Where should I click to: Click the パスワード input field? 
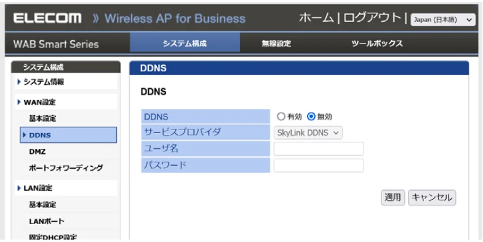319,166
